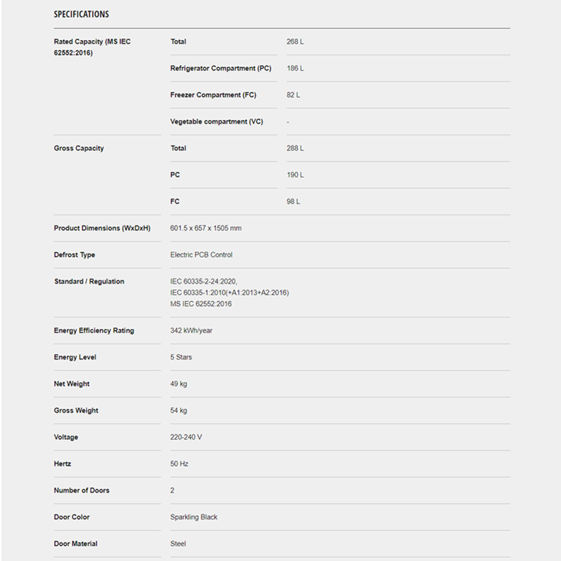Click the 5 Stars energy level value
Viewport: 561px width, 561px height.
click(x=181, y=357)
